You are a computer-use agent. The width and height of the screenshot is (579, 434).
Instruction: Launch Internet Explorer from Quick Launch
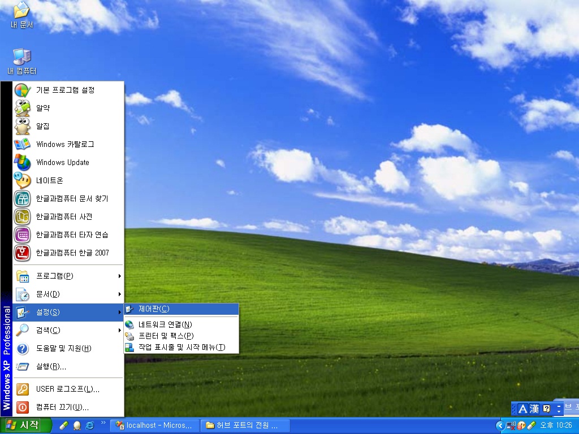(x=90, y=426)
